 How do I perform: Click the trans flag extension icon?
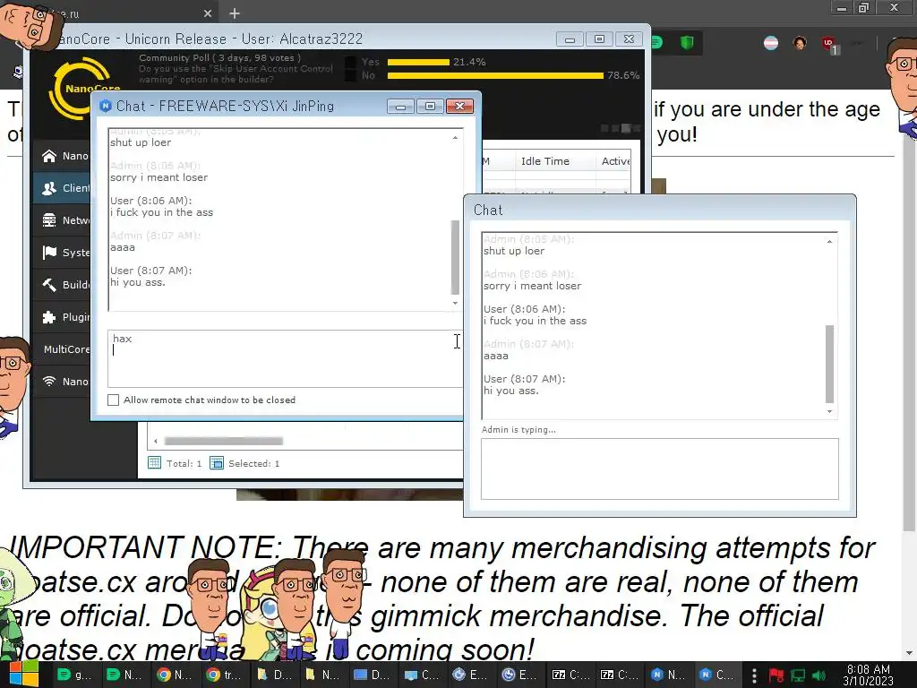771,43
